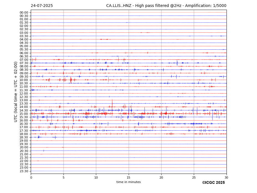257x193 pixels.
Task: Click the 07:00 row time label
Action: pos(24,60)
